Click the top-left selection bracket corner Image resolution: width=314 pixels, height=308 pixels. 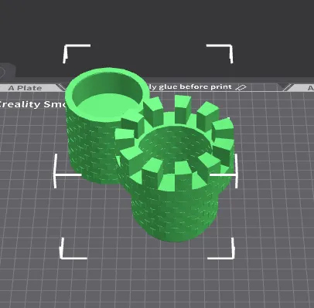[77, 53]
